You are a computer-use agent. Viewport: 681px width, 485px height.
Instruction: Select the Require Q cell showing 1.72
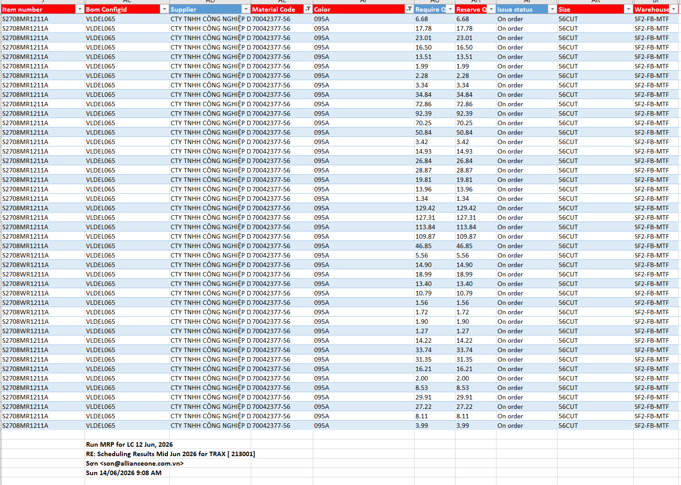(x=434, y=312)
